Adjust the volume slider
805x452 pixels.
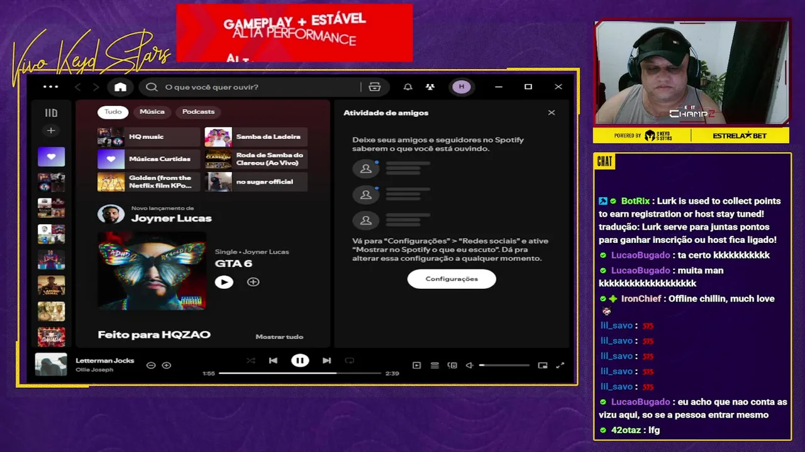(504, 365)
